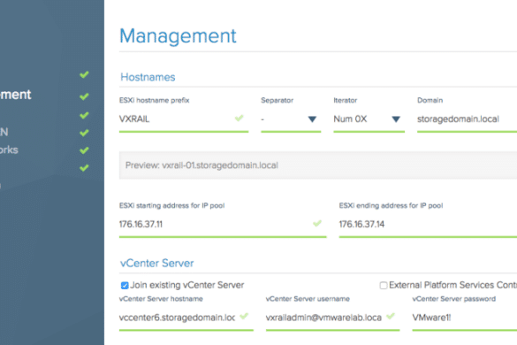Select the sidebar item ending in "orks"
Image resolution: width=517 pixels, height=345 pixels.
click(x=9, y=149)
